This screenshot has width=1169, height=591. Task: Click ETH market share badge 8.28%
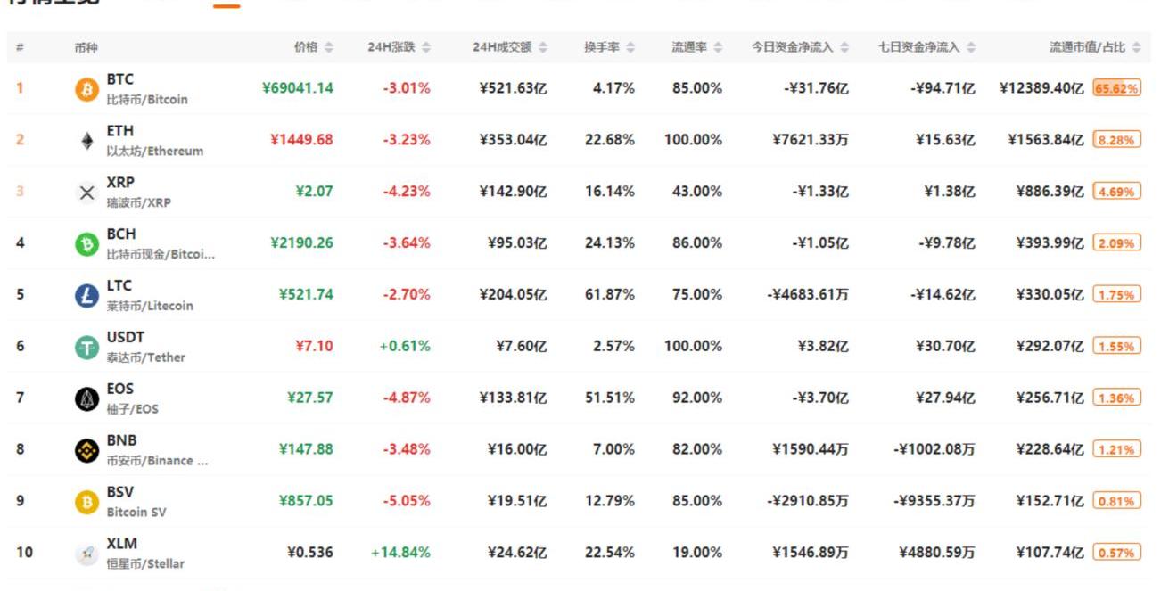click(x=1116, y=141)
